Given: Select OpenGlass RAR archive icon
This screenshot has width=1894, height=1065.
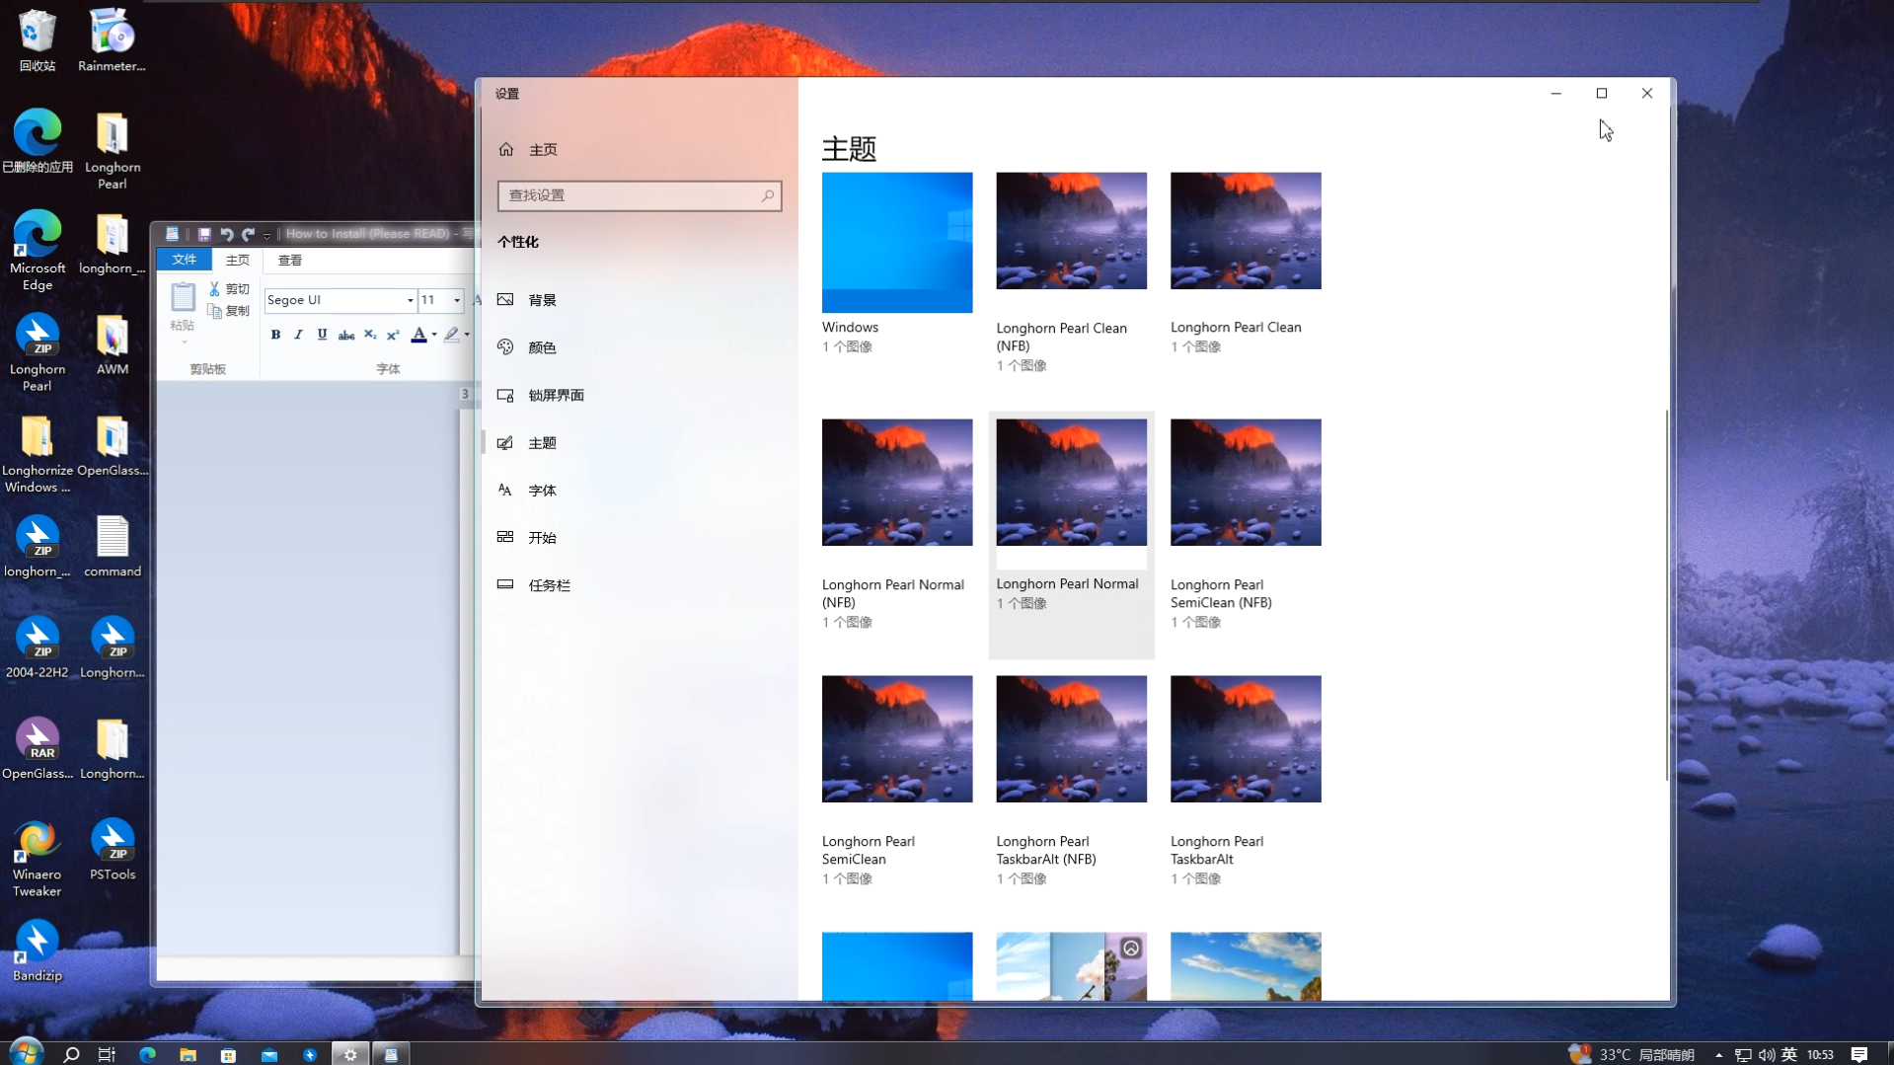Looking at the screenshot, I should tap(38, 749).
